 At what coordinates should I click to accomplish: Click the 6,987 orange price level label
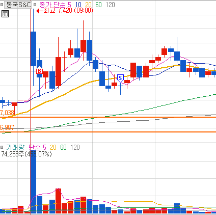click(x=7, y=127)
